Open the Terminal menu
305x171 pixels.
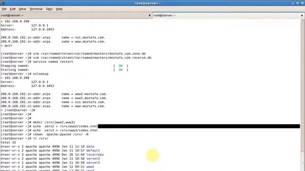pyautogui.click(x=36, y=9)
